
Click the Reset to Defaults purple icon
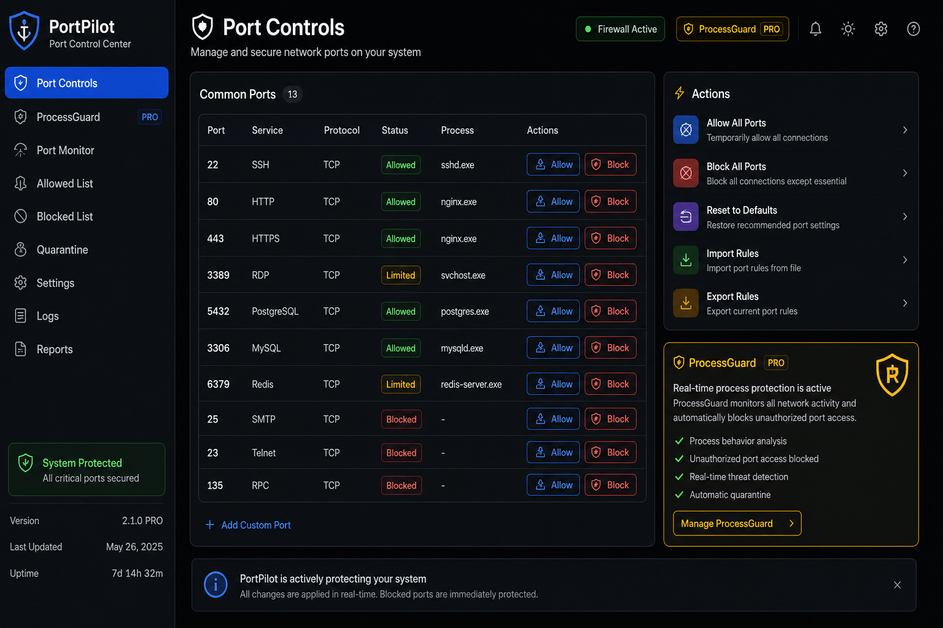686,216
